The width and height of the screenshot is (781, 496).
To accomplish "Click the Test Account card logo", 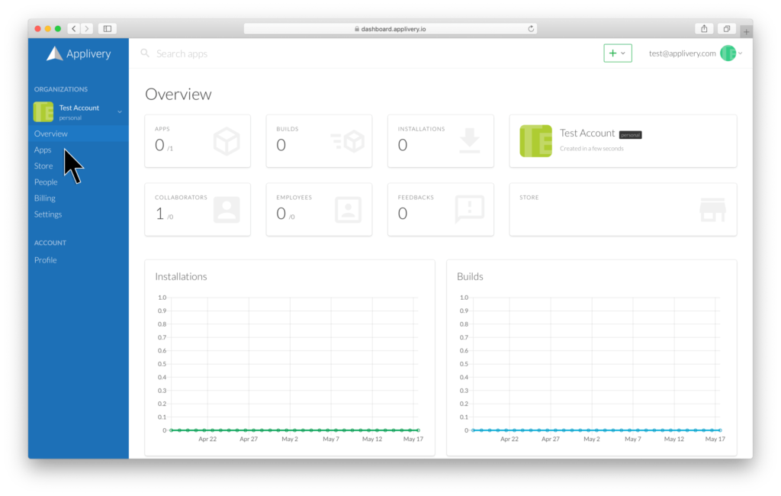I will 536,141.
